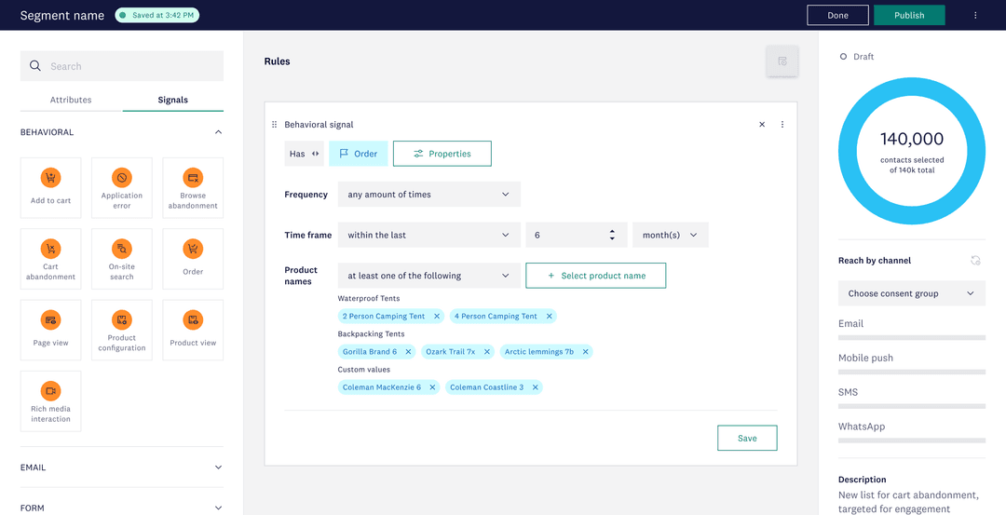Remove the Ozark Trail 7x tag
Screen dimensions: 1006x515
tap(487, 351)
